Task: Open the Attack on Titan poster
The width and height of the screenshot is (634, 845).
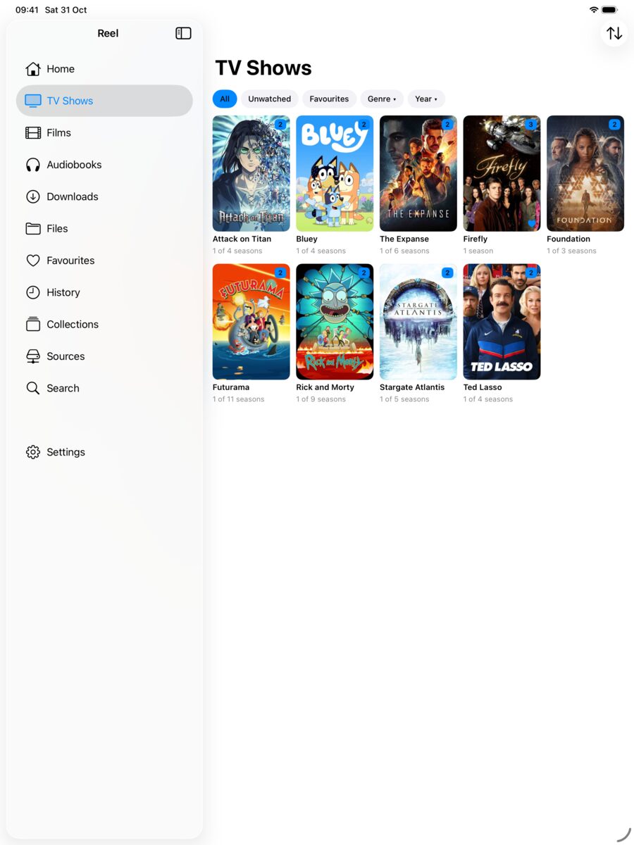Action: 251,173
